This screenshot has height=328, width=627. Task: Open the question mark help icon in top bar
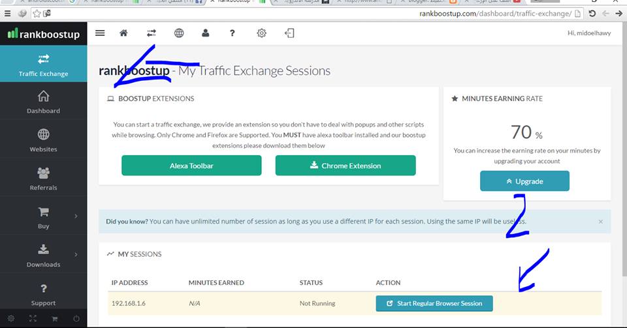pos(232,33)
